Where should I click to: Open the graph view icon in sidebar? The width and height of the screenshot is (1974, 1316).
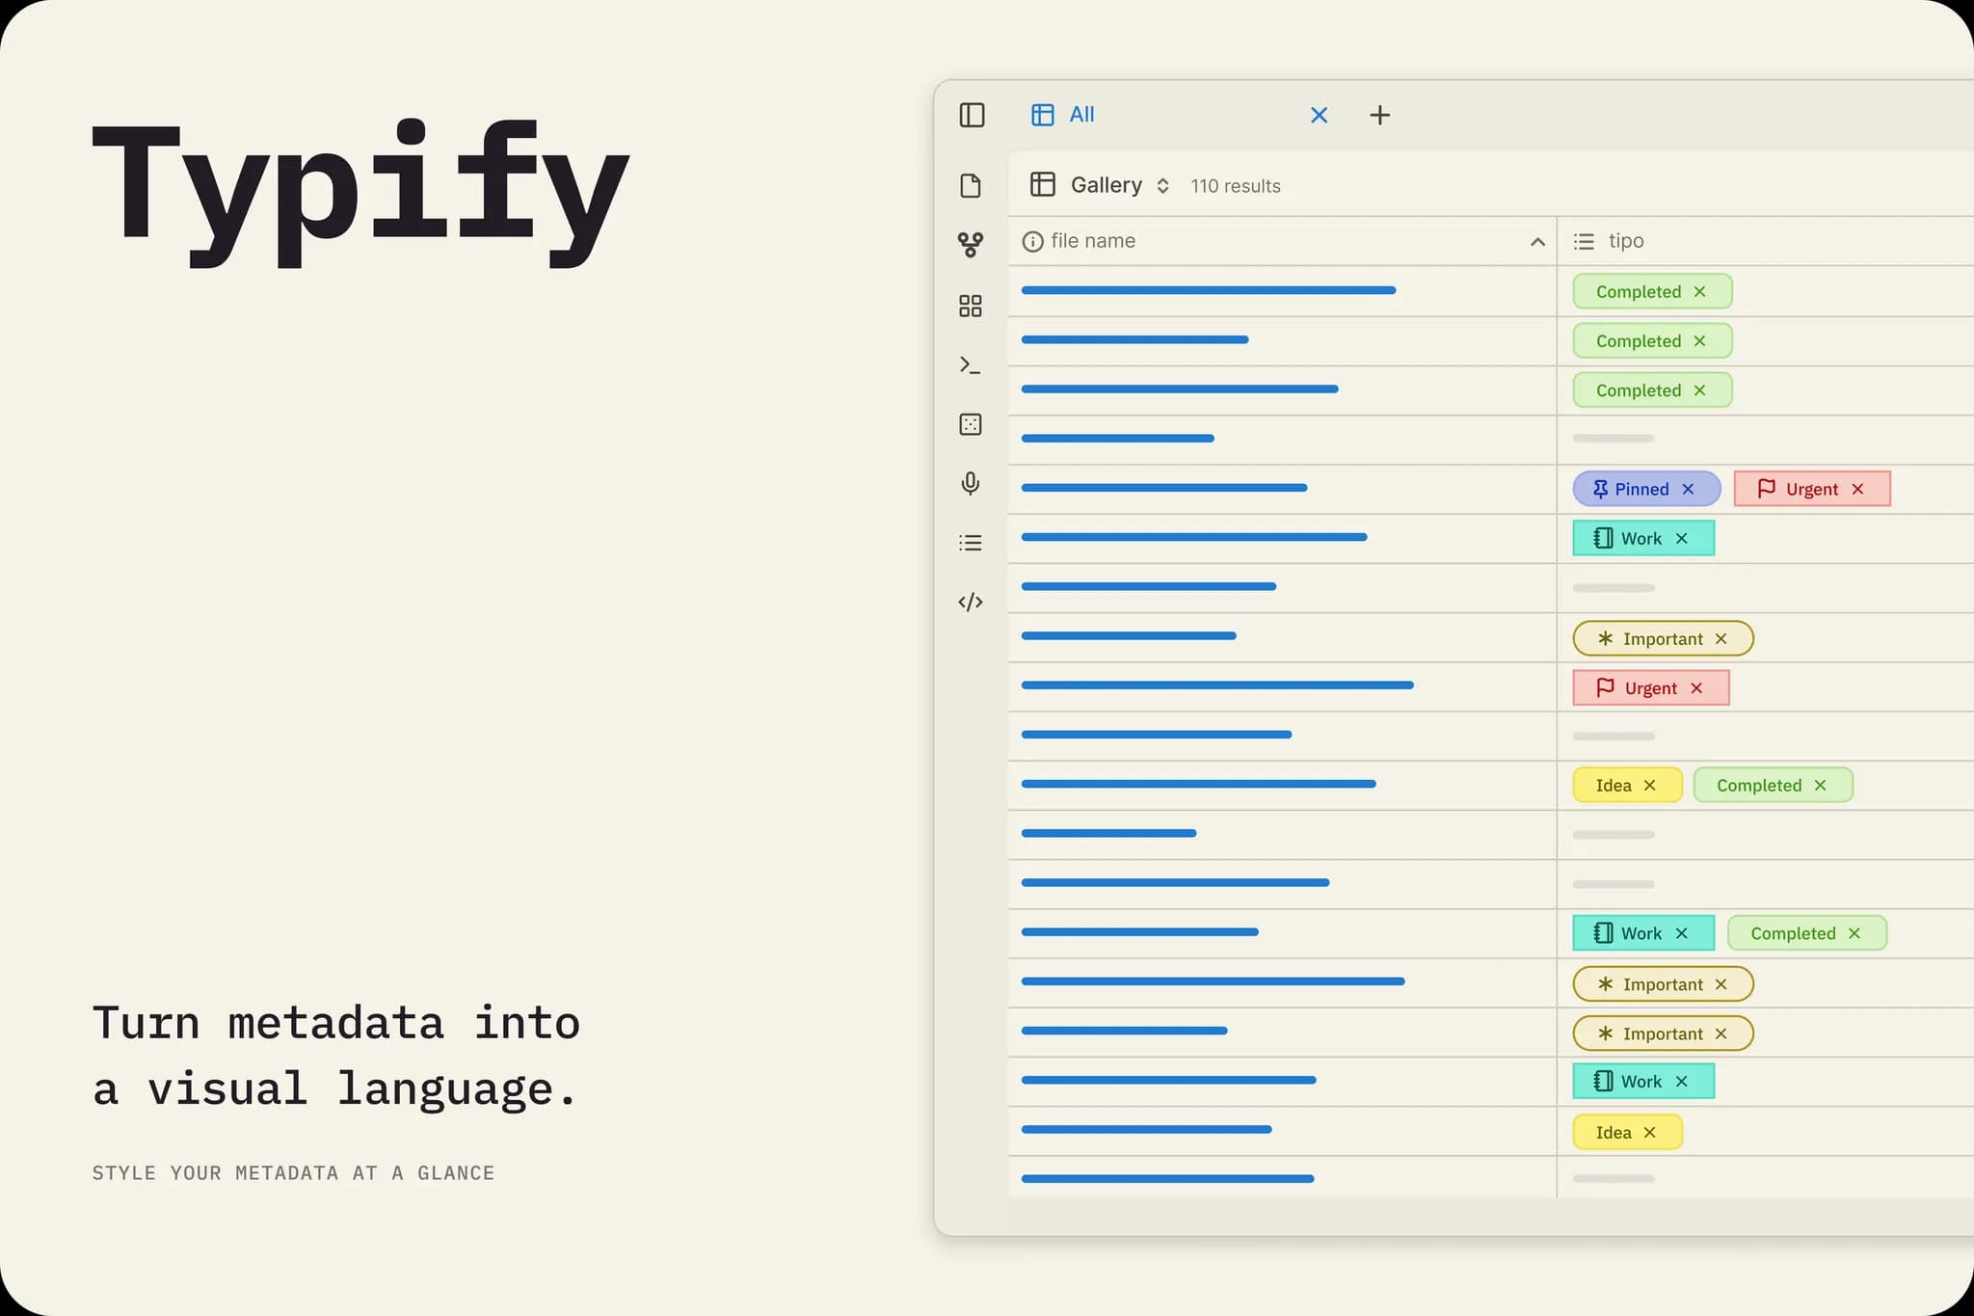971,245
